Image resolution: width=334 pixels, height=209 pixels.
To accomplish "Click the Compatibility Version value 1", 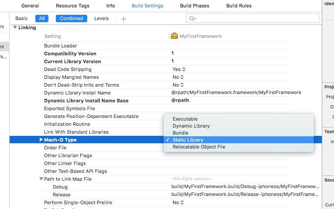I will (x=173, y=53).
